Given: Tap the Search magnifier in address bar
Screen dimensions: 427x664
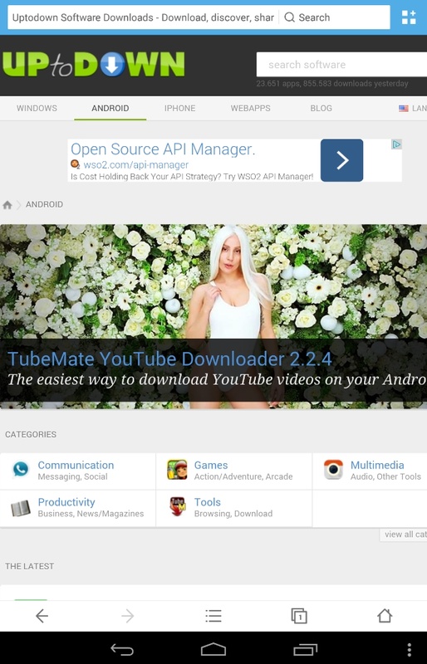Looking at the screenshot, I should [290, 17].
